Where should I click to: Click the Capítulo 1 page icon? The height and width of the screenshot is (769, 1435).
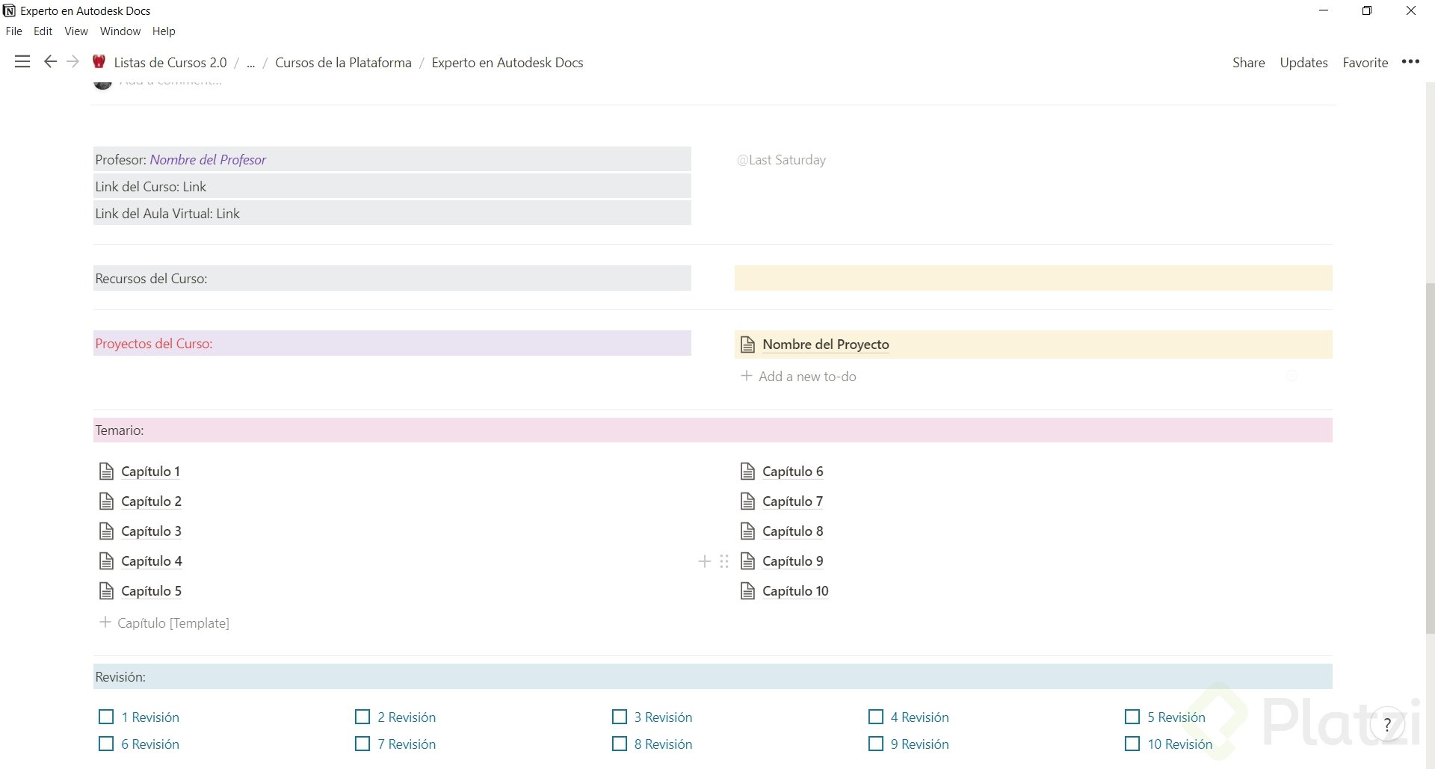[106, 472]
